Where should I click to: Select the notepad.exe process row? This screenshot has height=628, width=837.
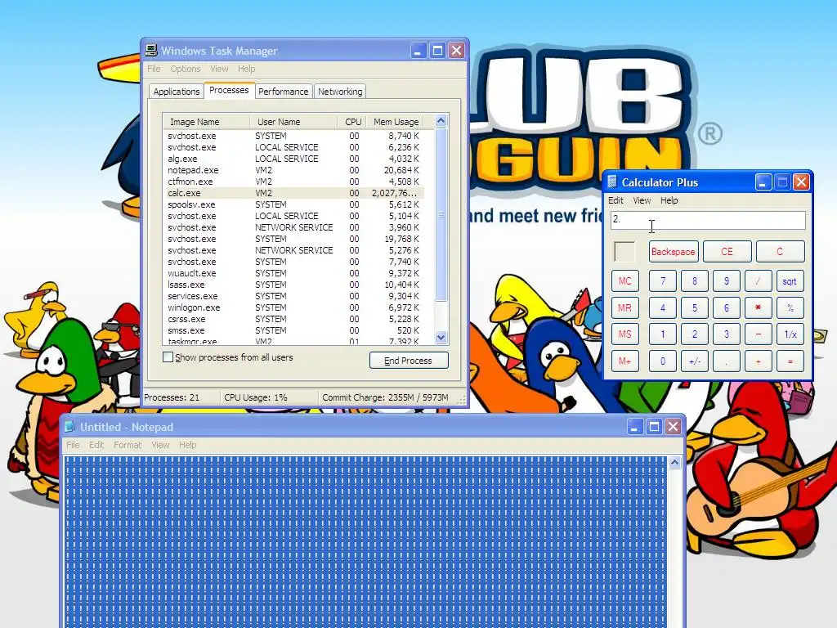pyautogui.click(x=293, y=170)
